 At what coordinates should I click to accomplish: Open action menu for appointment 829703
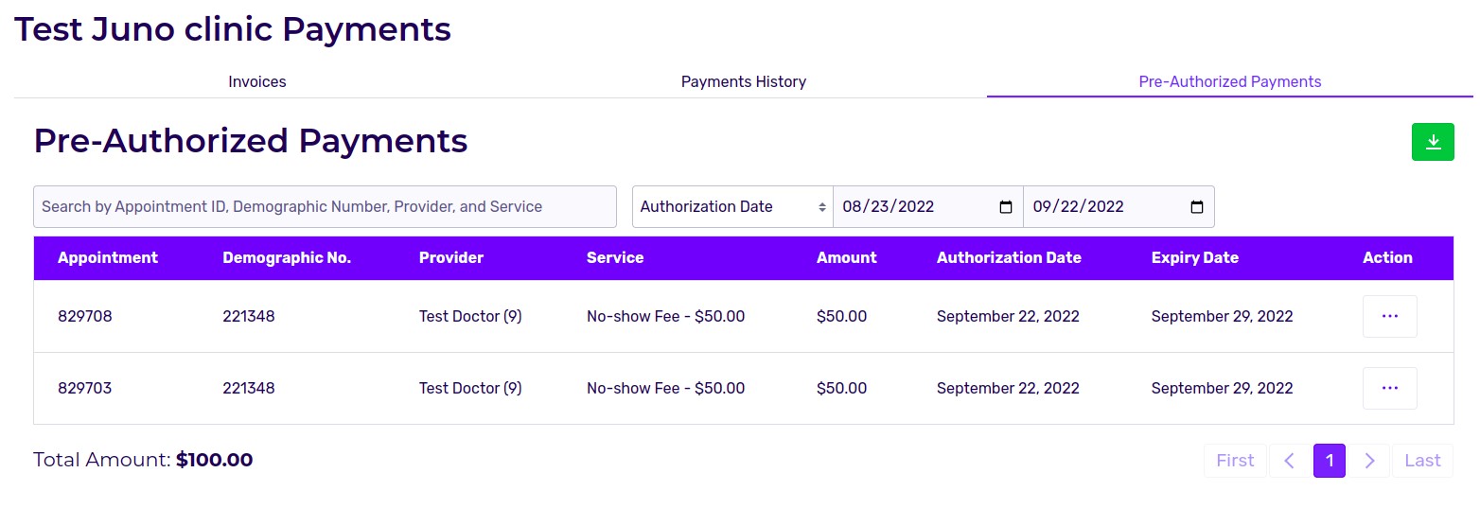[1389, 389]
